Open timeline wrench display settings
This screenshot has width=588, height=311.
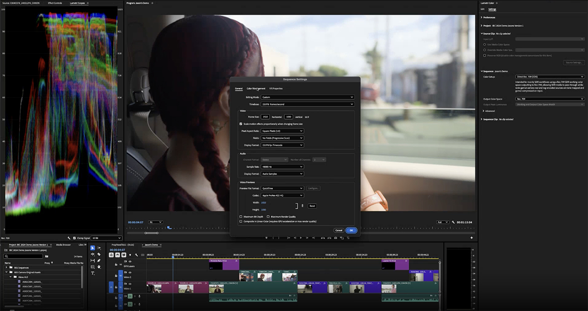point(136,255)
